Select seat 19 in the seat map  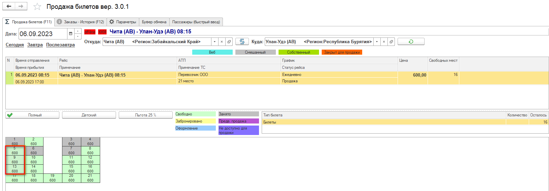[x=53, y=178]
